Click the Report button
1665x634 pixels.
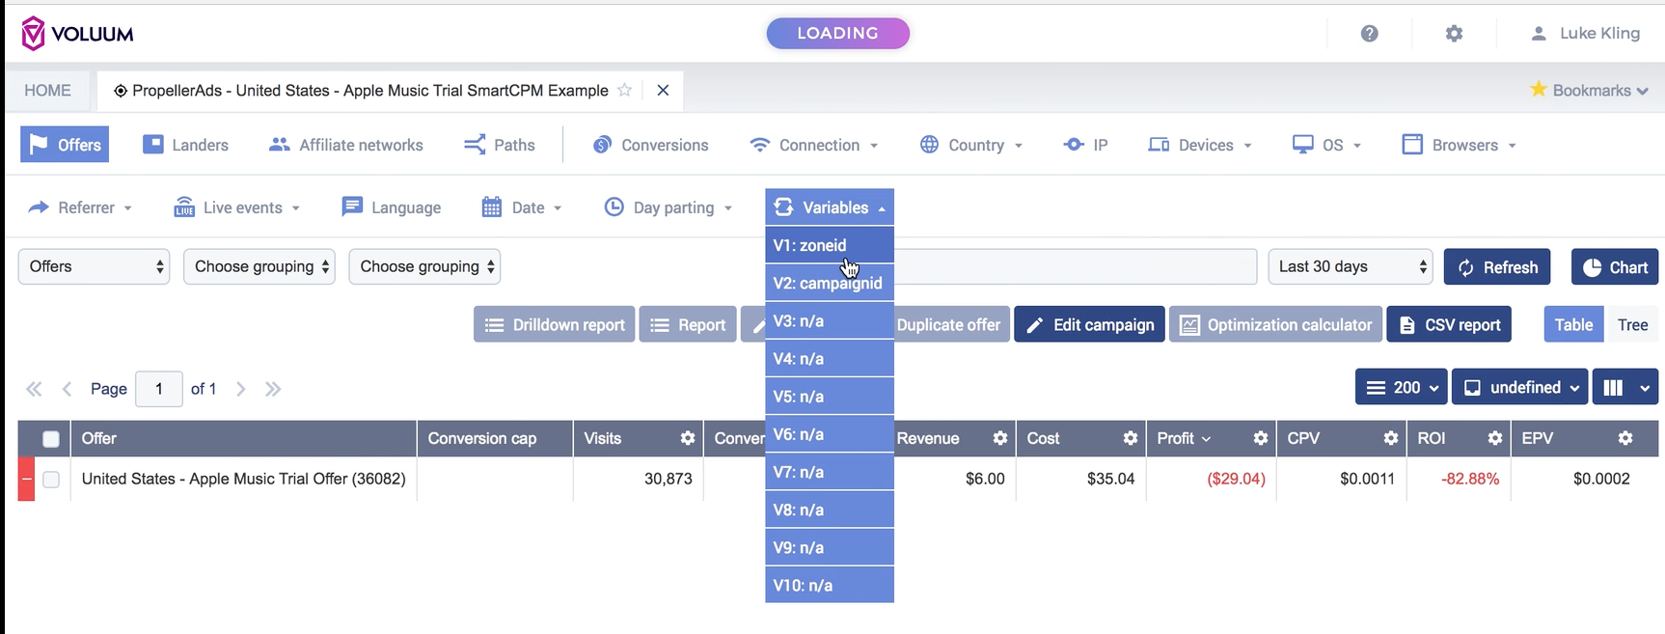tap(688, 324)
